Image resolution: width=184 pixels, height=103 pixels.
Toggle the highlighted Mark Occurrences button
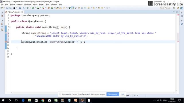click(x=73, y=8)
